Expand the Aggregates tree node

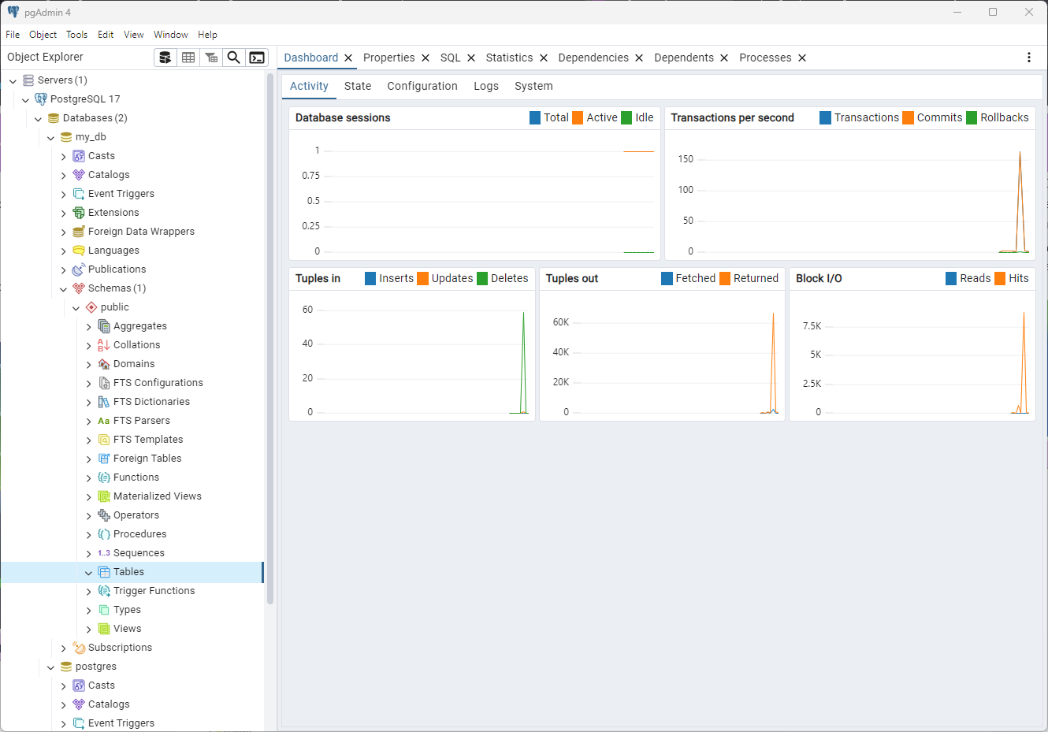(88, 326)
